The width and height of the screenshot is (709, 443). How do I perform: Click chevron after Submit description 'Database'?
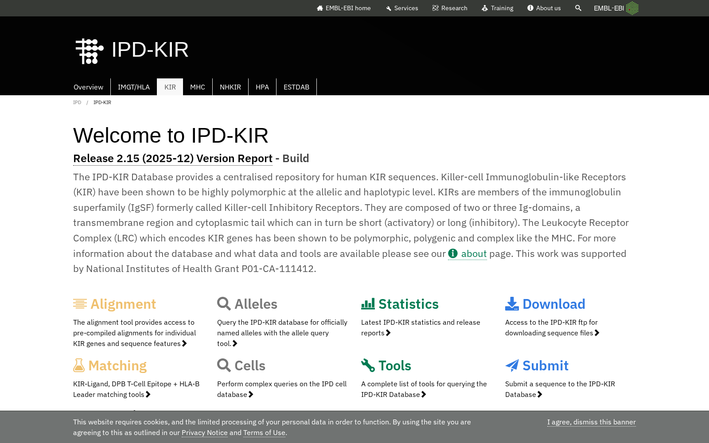540,395
